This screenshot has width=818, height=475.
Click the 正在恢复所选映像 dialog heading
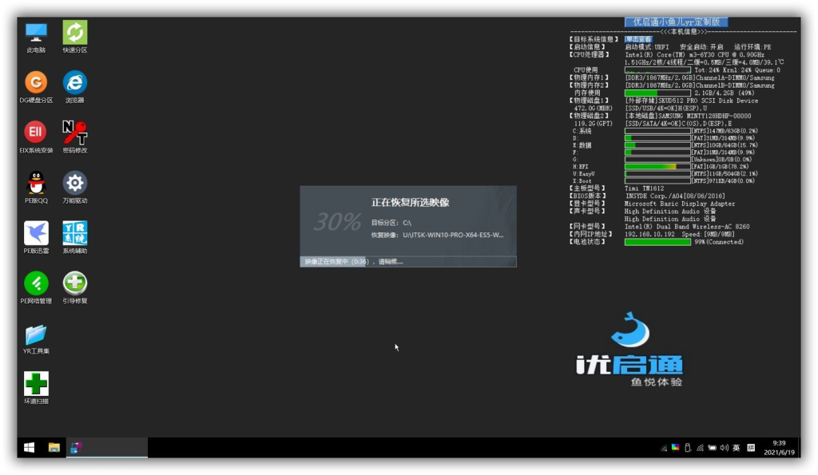410,202
